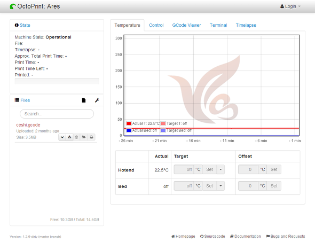Click blue Actual Bed legend swatch
This screenshot has height=243, width=315.
tap(129, 130)
